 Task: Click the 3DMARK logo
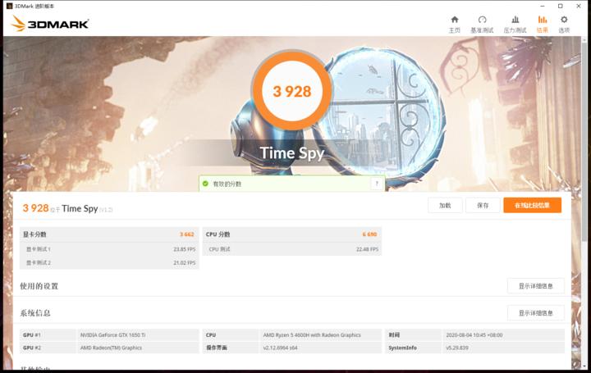[x=50, y=24]
